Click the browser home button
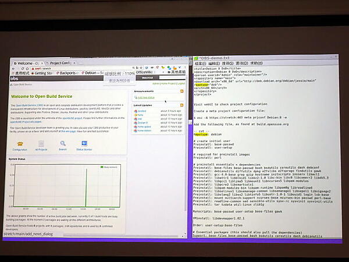 (x=27, y=69)
